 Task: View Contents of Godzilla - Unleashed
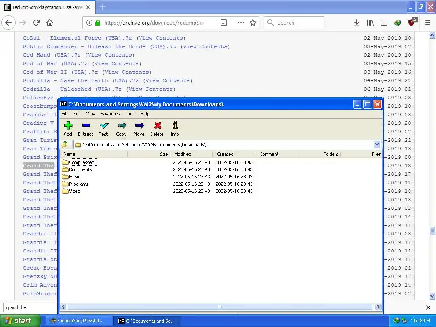151,89
